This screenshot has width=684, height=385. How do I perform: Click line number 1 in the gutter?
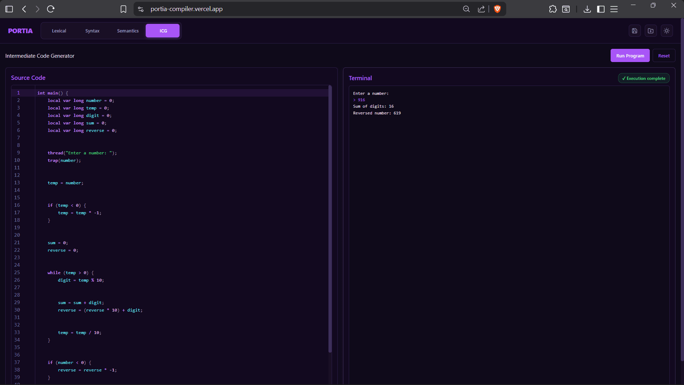pos(19,93)
